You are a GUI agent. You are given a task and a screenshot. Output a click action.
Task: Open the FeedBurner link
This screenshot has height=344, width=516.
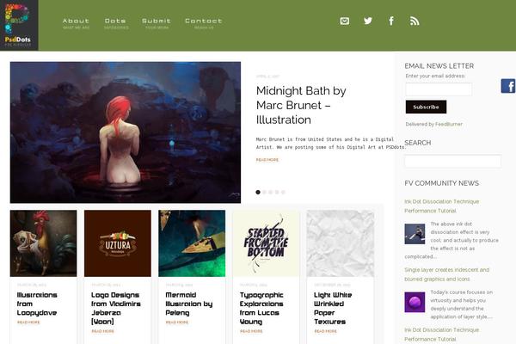click(x=449, y=124)
